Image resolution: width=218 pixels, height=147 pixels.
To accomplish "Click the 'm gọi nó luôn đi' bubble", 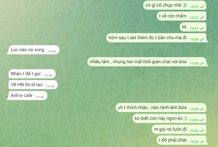I will click(179, 129).
